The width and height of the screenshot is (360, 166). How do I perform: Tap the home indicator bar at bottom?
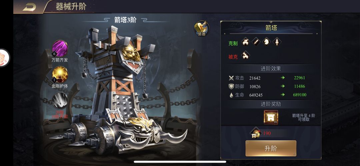180,162
